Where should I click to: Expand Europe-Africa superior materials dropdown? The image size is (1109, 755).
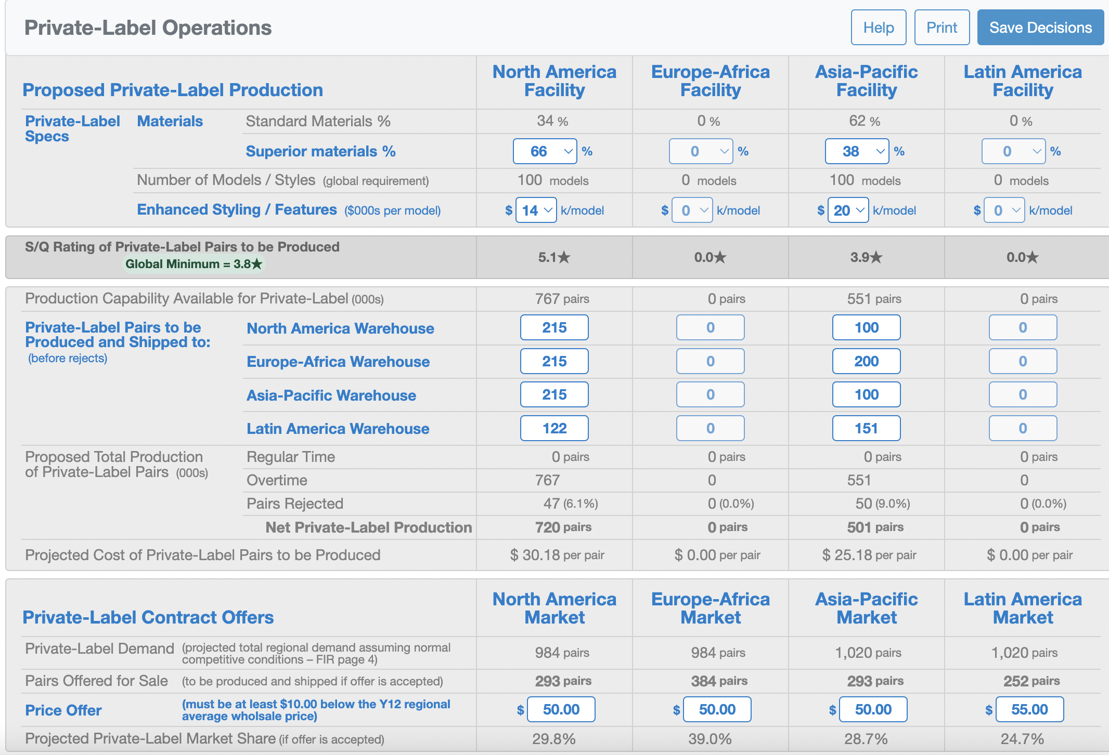[701, 151]
